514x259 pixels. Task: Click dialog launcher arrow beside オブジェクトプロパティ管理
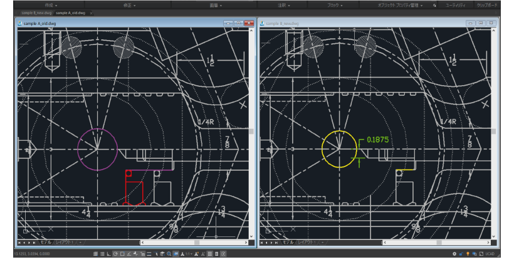click(x=434, y=5)
